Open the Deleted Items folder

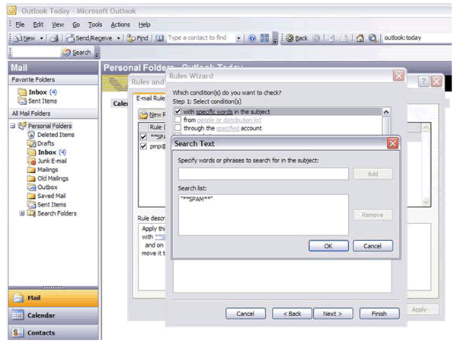click(x=51, y=135)
